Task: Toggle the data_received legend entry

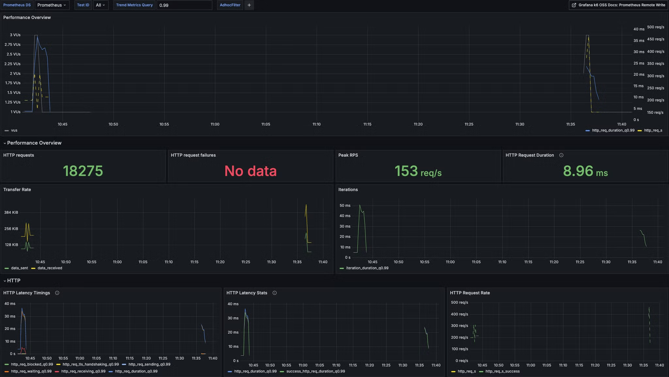Action: (50, 268)
